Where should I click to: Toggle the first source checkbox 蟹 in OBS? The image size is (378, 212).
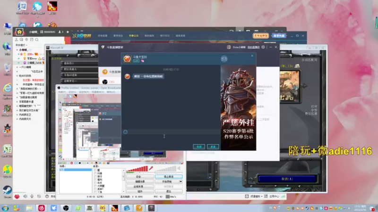[95, 170]
